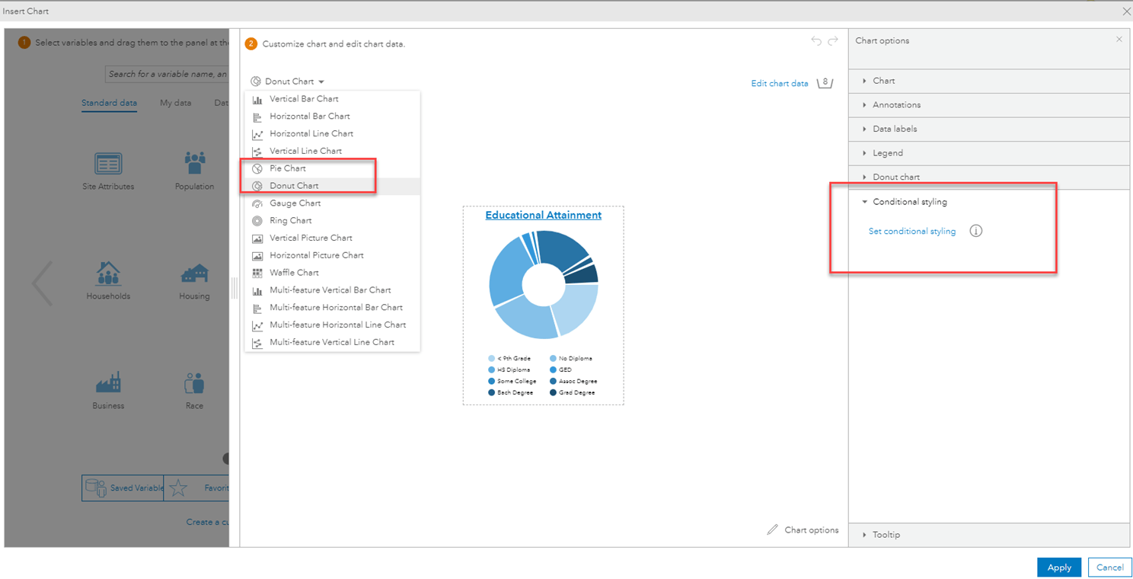This screenshot has width=1133, height=579.
Task: Click the Set conditional styling link
Action: 911,231
